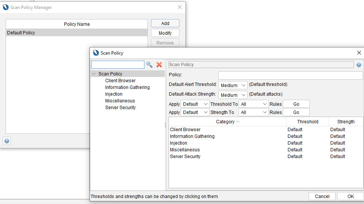Clear search with the red X icon
Viewport: 364px width, 204px height.
159,65
